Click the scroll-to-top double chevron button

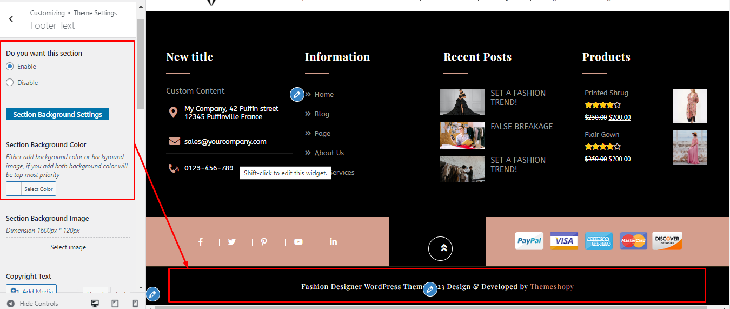(x=440, y=248)
